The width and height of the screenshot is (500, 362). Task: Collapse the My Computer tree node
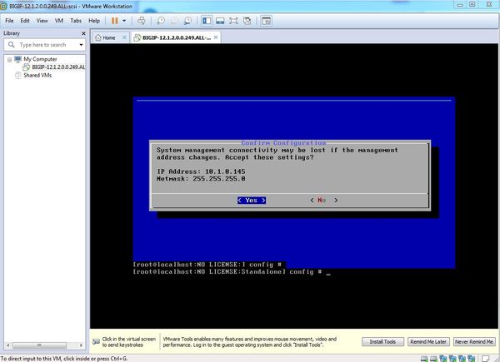tap(9, 60)
